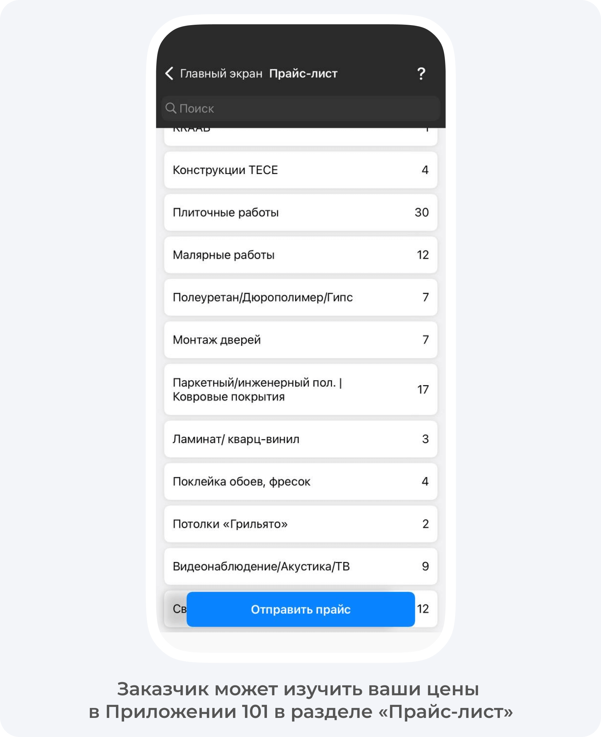
Task: Select Малярные работы price section
Action: (x=301, y=255)
